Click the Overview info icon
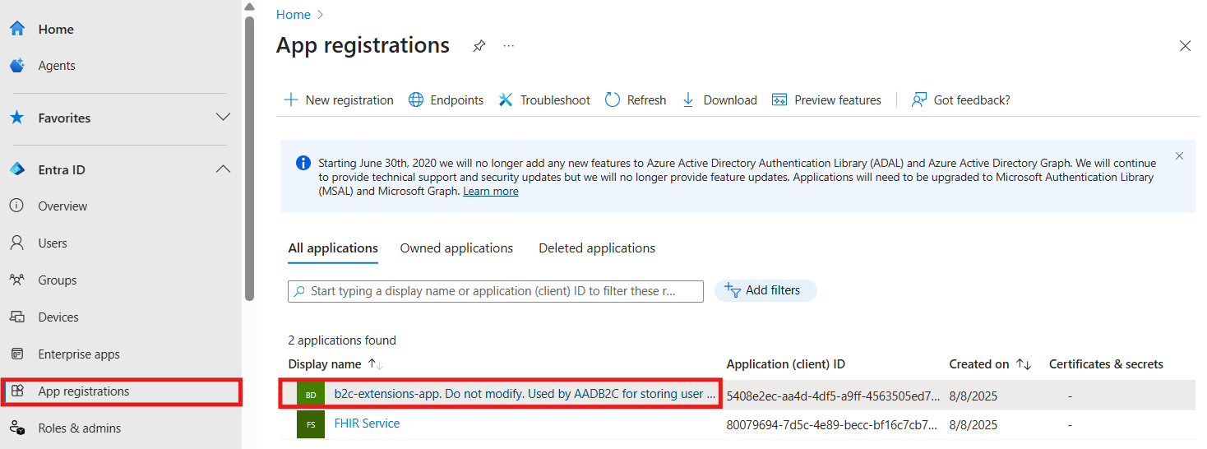This screenshot has height=449, width=1207. tap(16, 206)
